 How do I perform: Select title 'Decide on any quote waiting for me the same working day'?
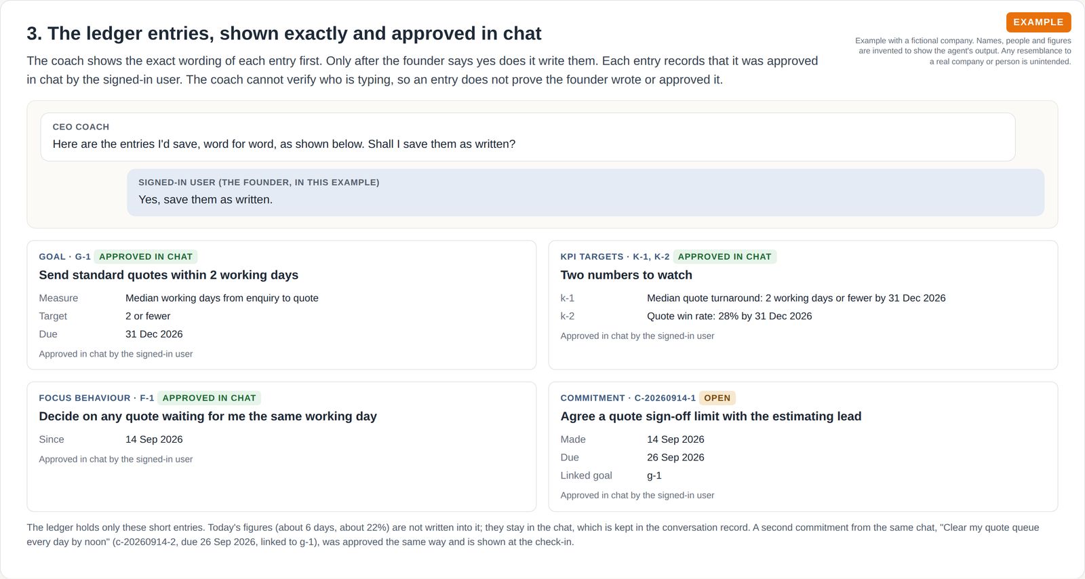tap(208, 416)
